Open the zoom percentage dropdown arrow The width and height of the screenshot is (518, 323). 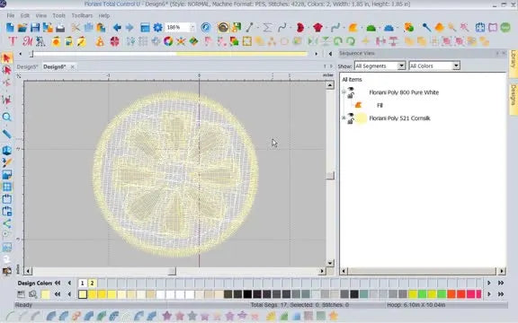click(192, 28)
